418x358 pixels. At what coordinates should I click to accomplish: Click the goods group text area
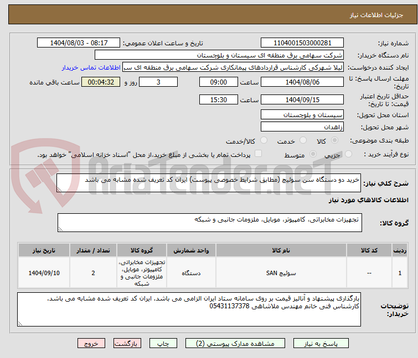[209, 223]
